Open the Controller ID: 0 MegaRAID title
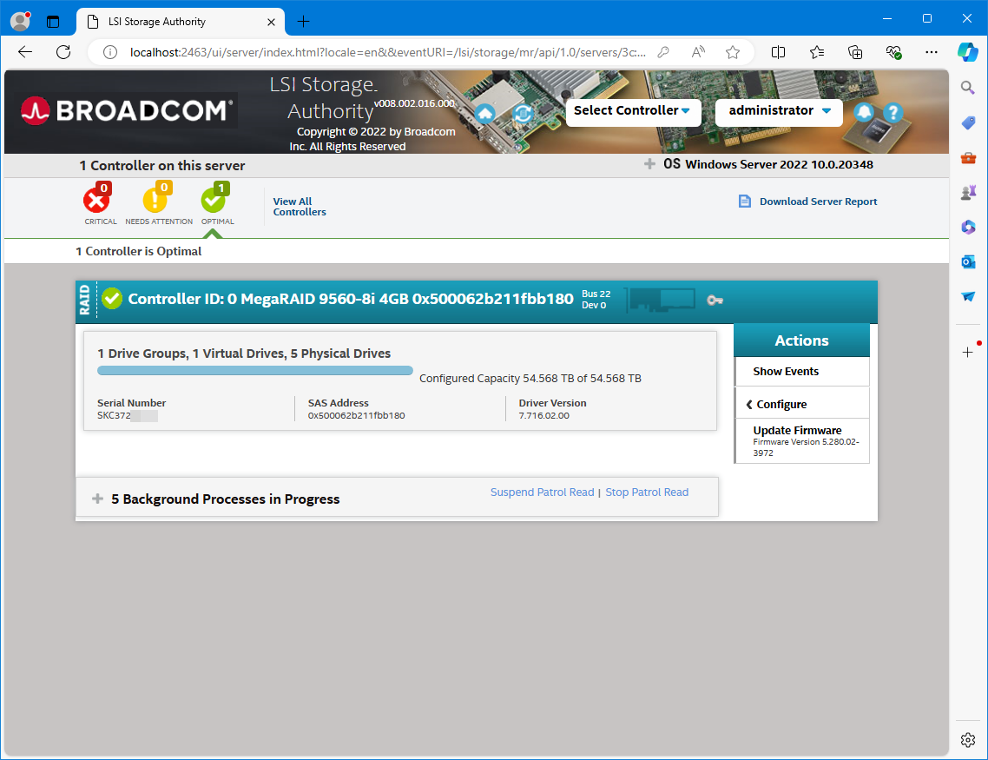 (x=351, y=299)
